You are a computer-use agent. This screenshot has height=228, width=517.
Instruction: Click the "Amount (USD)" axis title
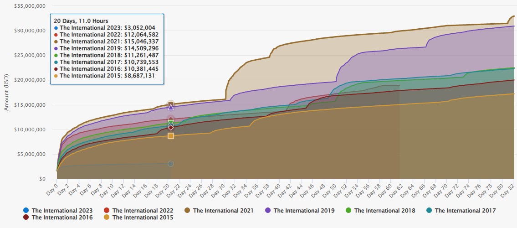(x=6, y=93)
